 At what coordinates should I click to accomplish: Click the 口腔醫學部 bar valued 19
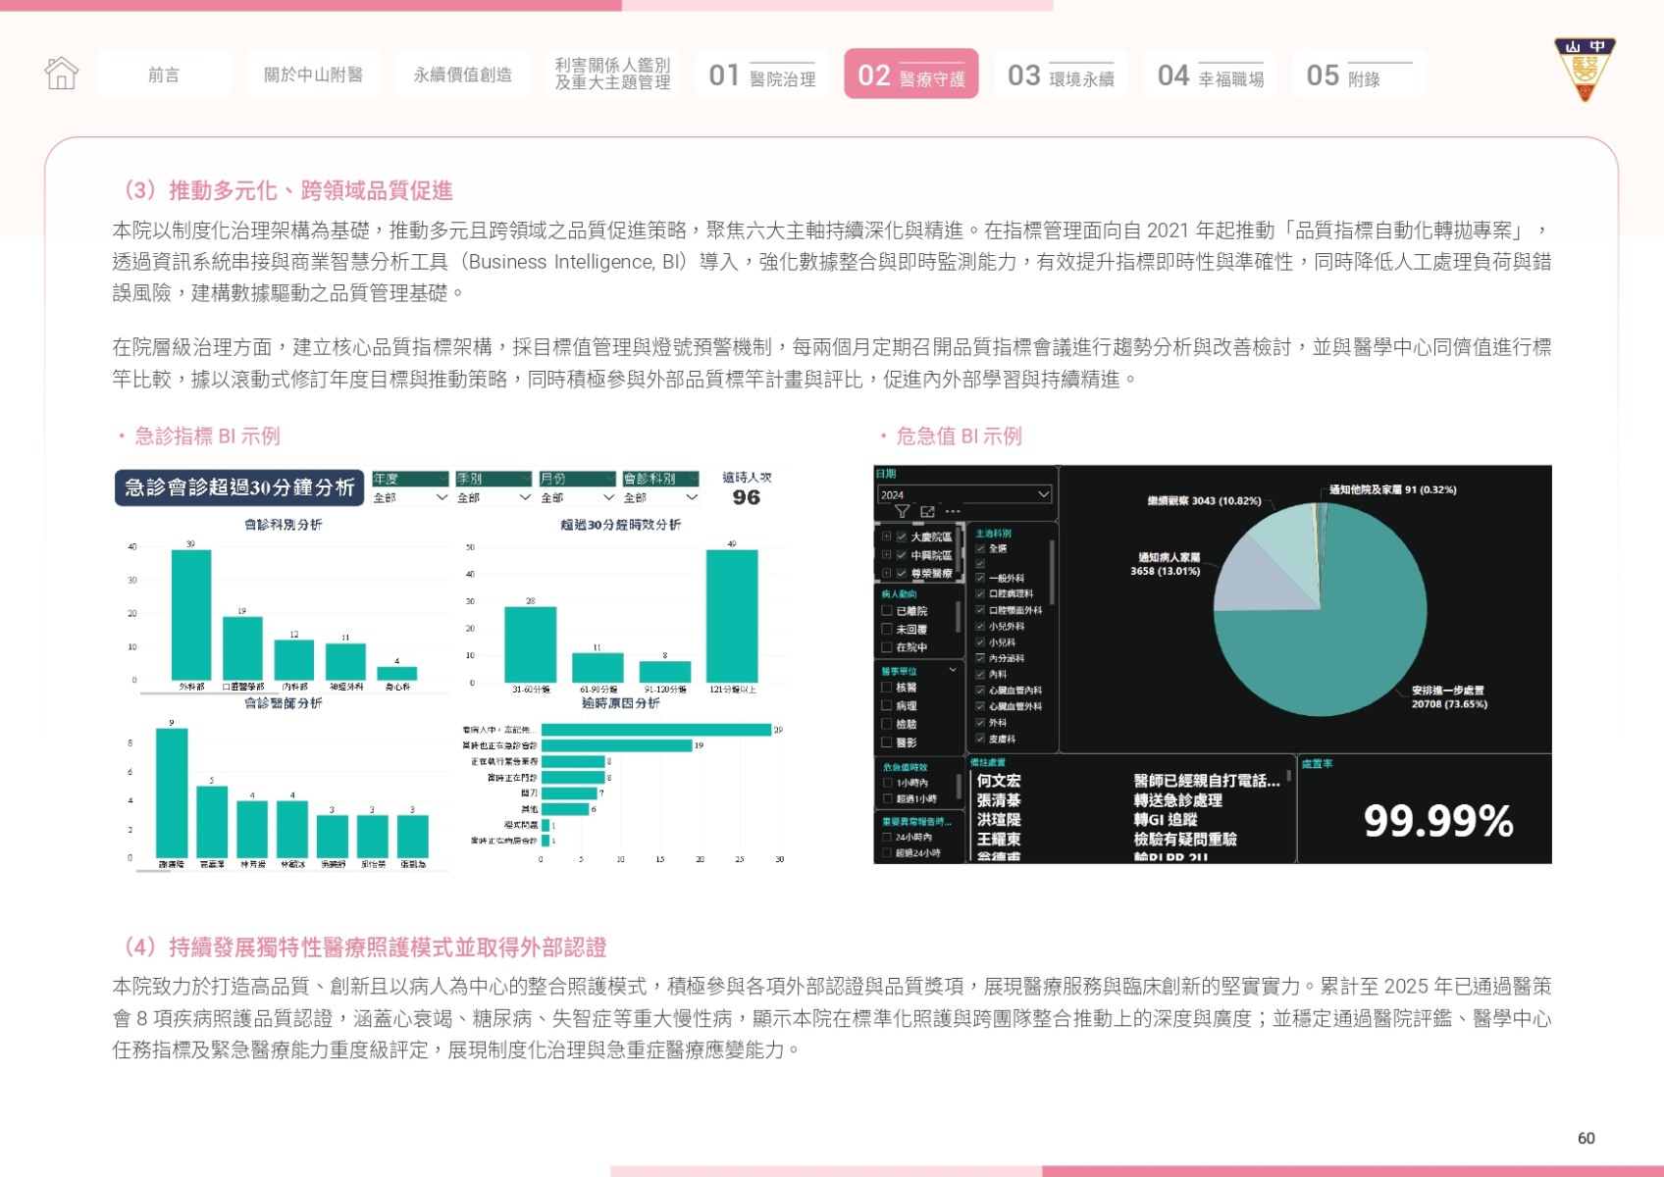pos(242,648)
